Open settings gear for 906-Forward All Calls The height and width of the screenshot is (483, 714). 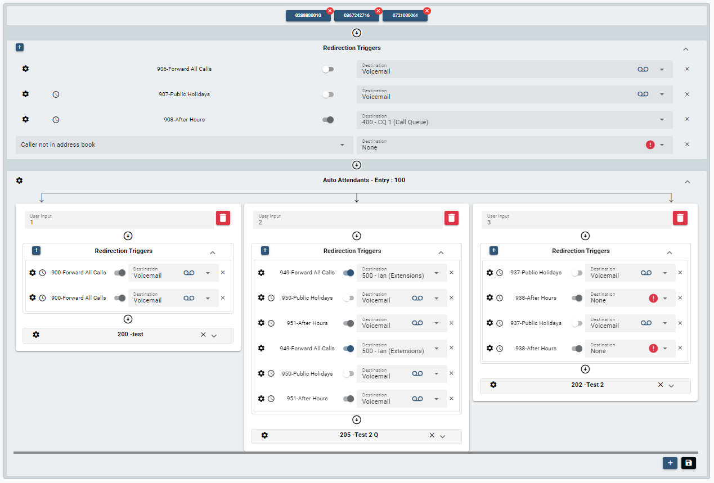[x=25, y=69]
